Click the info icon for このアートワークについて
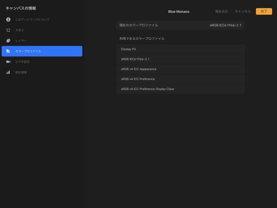 coord(8,19)
